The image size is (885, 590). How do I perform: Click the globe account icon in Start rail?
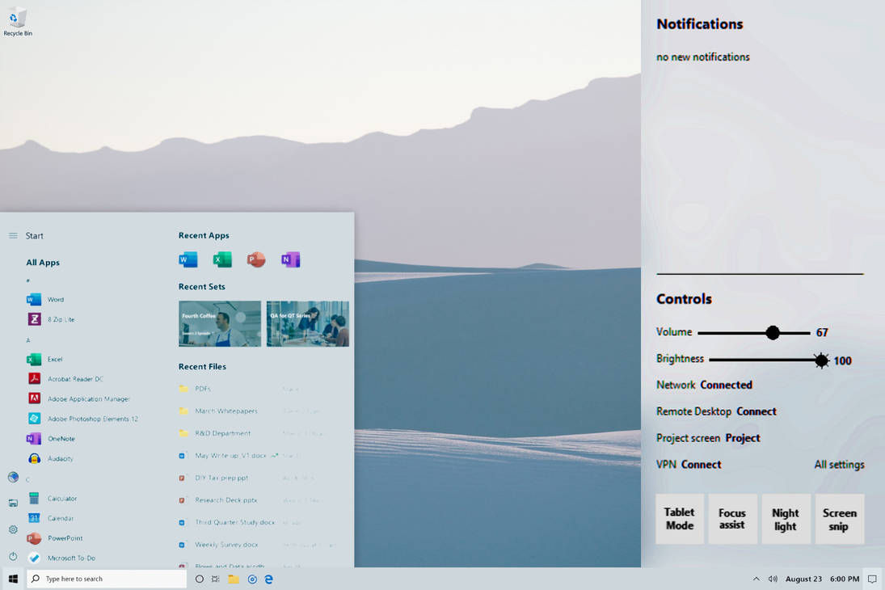coord(13,477)
